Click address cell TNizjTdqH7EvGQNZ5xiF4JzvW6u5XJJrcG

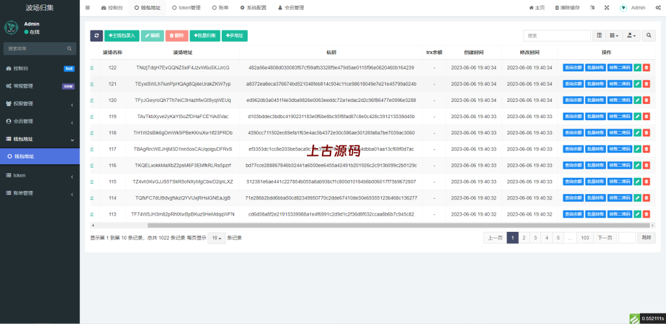pyautogui.click(x=183, y=68)
